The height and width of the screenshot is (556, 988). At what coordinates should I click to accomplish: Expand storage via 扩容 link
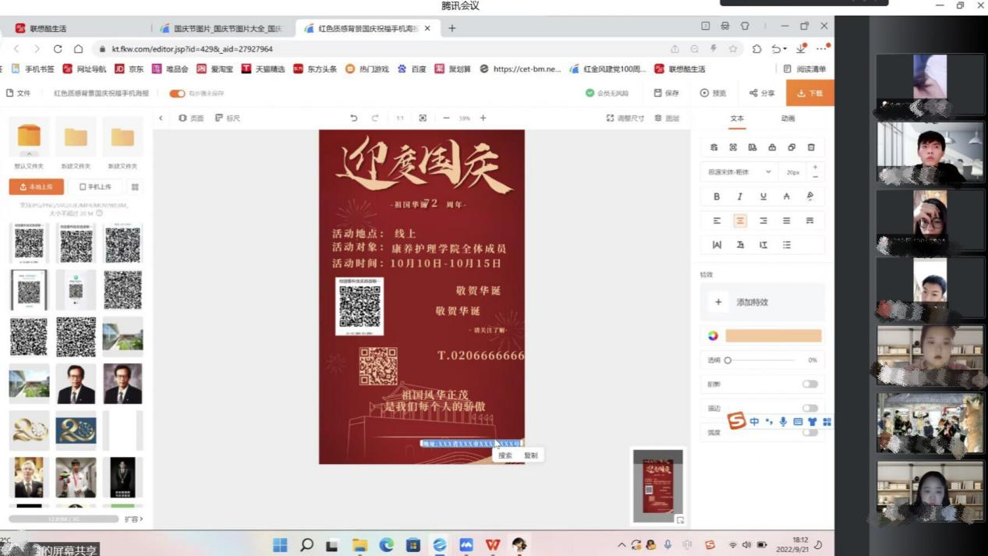tap(133, 519)
